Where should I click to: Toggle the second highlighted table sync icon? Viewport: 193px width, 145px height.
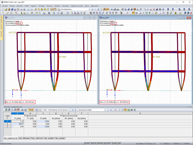click(33, 110)
